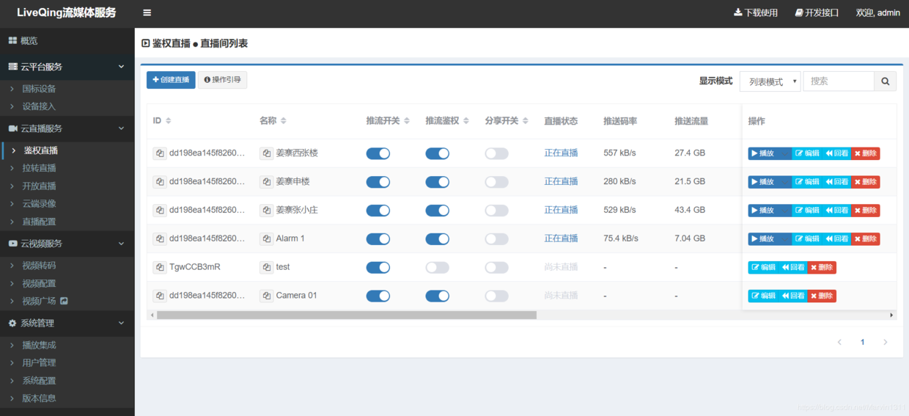Turn off 推流开关 for 姜寨申楼
The width and height of the screenshot is (909, 416).
click(x=378, y=182)
